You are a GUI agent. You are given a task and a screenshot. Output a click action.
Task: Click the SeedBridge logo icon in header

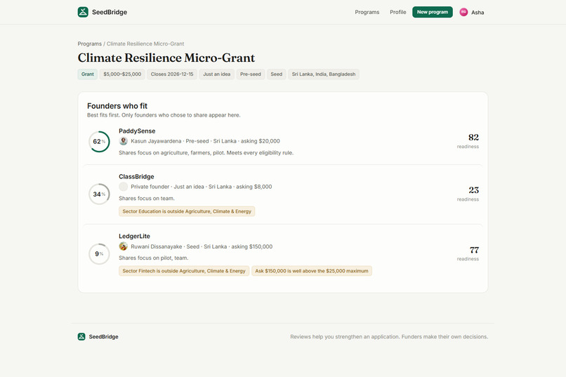pos(83,12)
